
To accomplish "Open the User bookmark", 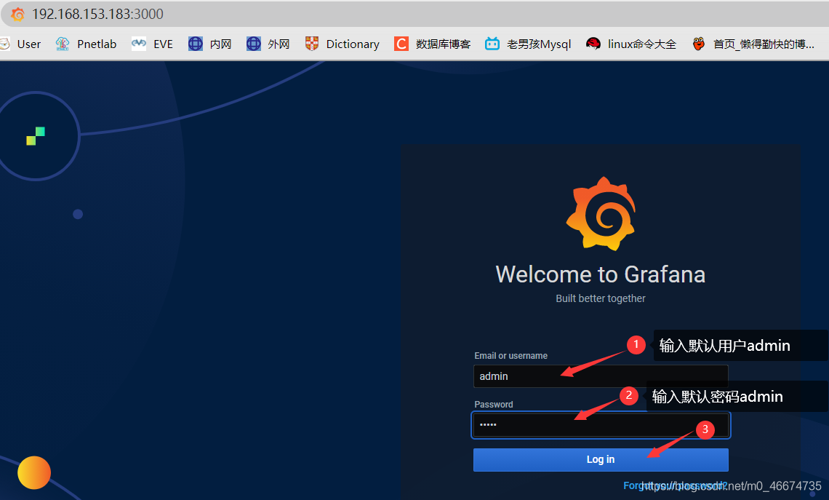I will click(x=28, y=44).
